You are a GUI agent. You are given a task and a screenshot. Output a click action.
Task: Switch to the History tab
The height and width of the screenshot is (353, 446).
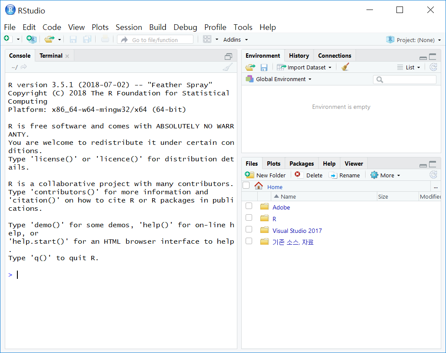(299, 56)
